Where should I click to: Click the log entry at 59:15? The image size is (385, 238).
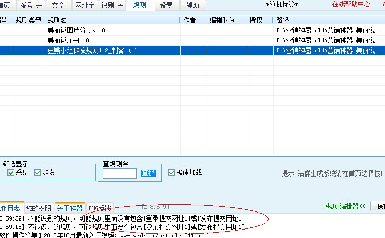122,227
